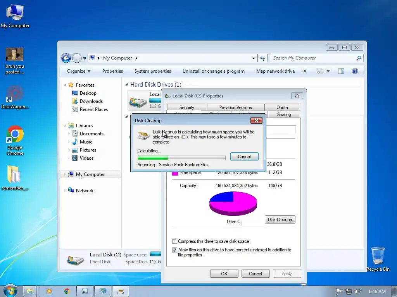
Task: Switch to the Sharing tab
Action: tap(284, 114)
